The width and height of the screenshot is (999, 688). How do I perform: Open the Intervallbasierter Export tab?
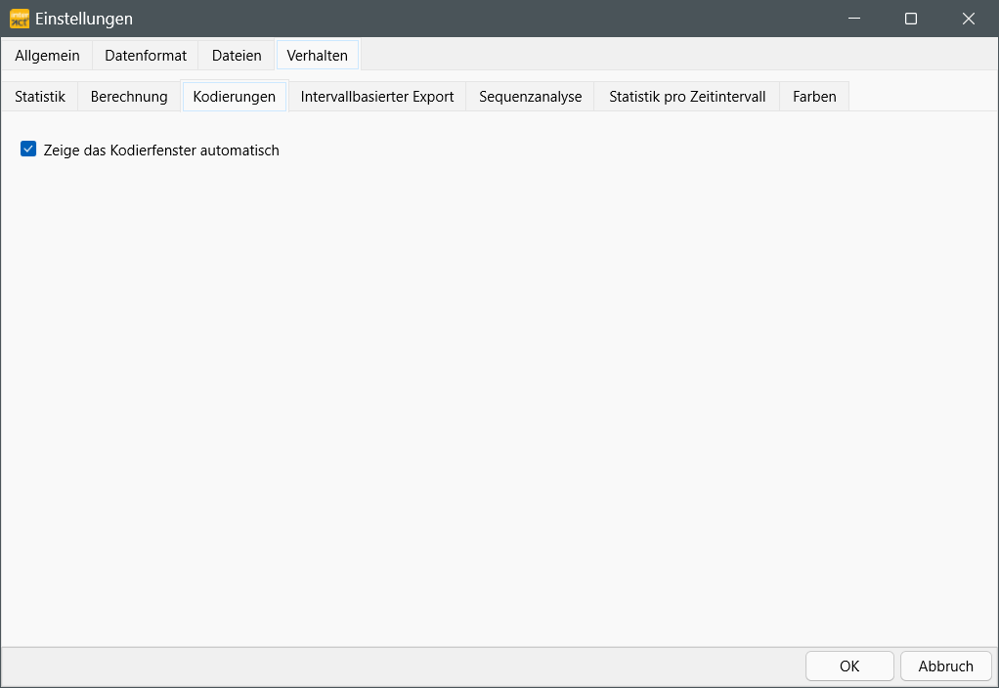(377, 96)
